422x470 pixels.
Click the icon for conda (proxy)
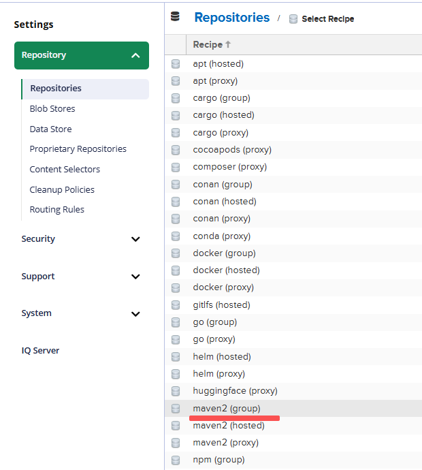tap(176, 236)
